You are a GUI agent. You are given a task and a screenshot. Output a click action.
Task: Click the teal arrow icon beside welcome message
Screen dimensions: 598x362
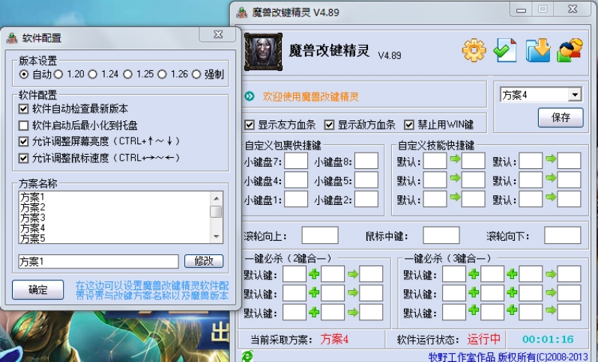point(250,96)
